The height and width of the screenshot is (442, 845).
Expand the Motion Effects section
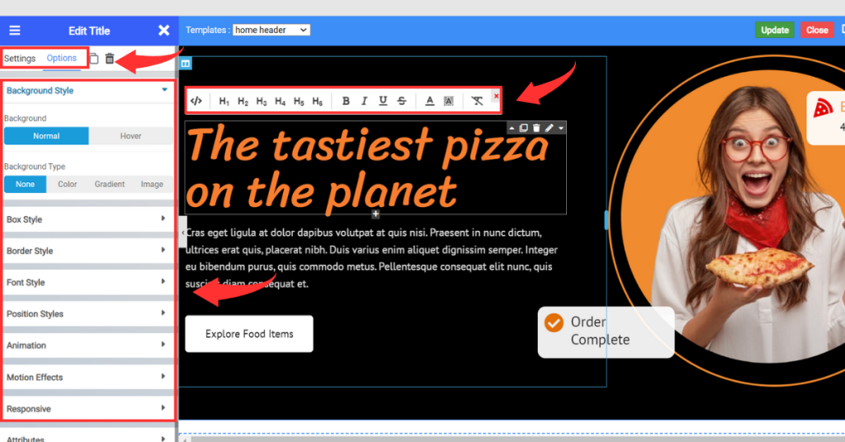point(87,377)
